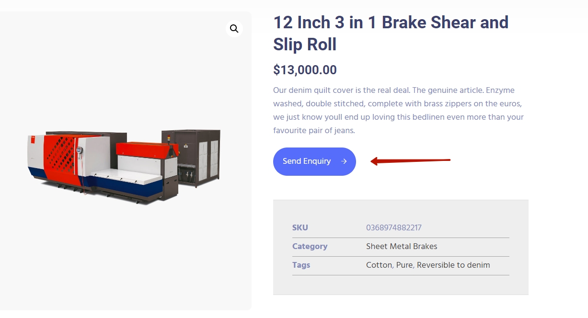
Task: Click the Reversible to denim tag
Action: click(453, 265)
